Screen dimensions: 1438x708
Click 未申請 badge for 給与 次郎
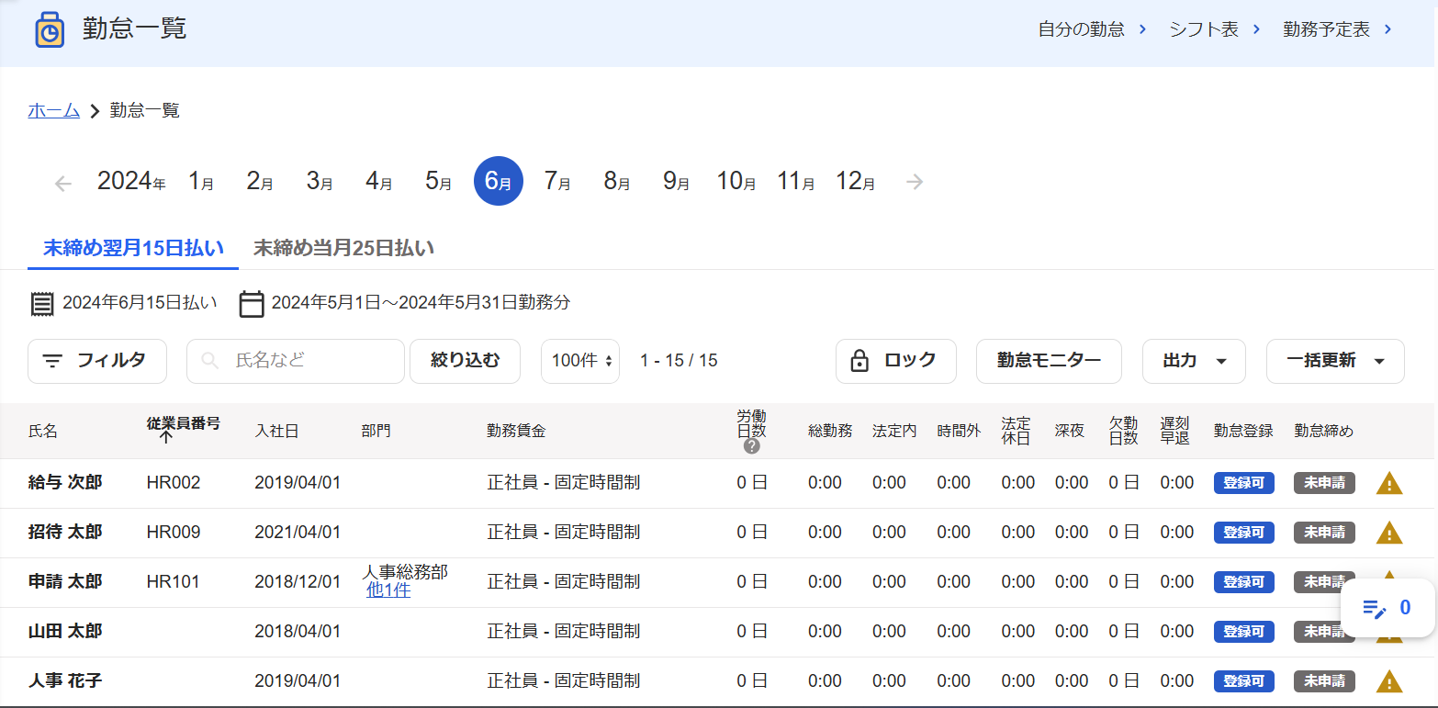tap(1325, 483)
